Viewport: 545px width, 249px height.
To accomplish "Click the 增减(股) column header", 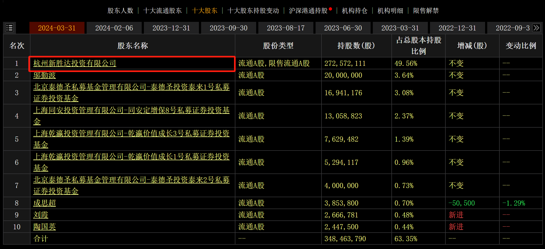I will coord(472,46).
